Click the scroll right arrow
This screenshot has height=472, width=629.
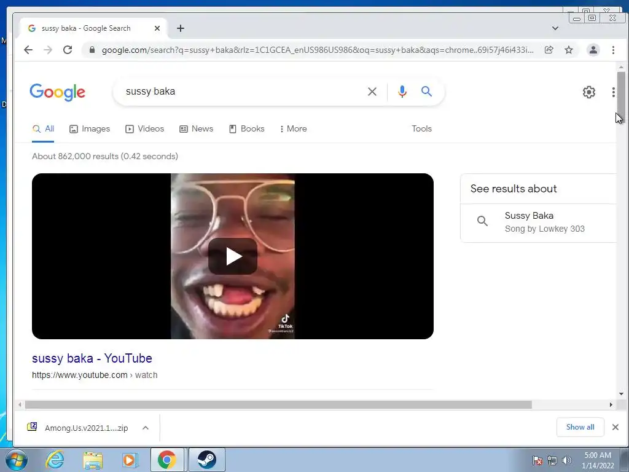[x=611, y=404]
